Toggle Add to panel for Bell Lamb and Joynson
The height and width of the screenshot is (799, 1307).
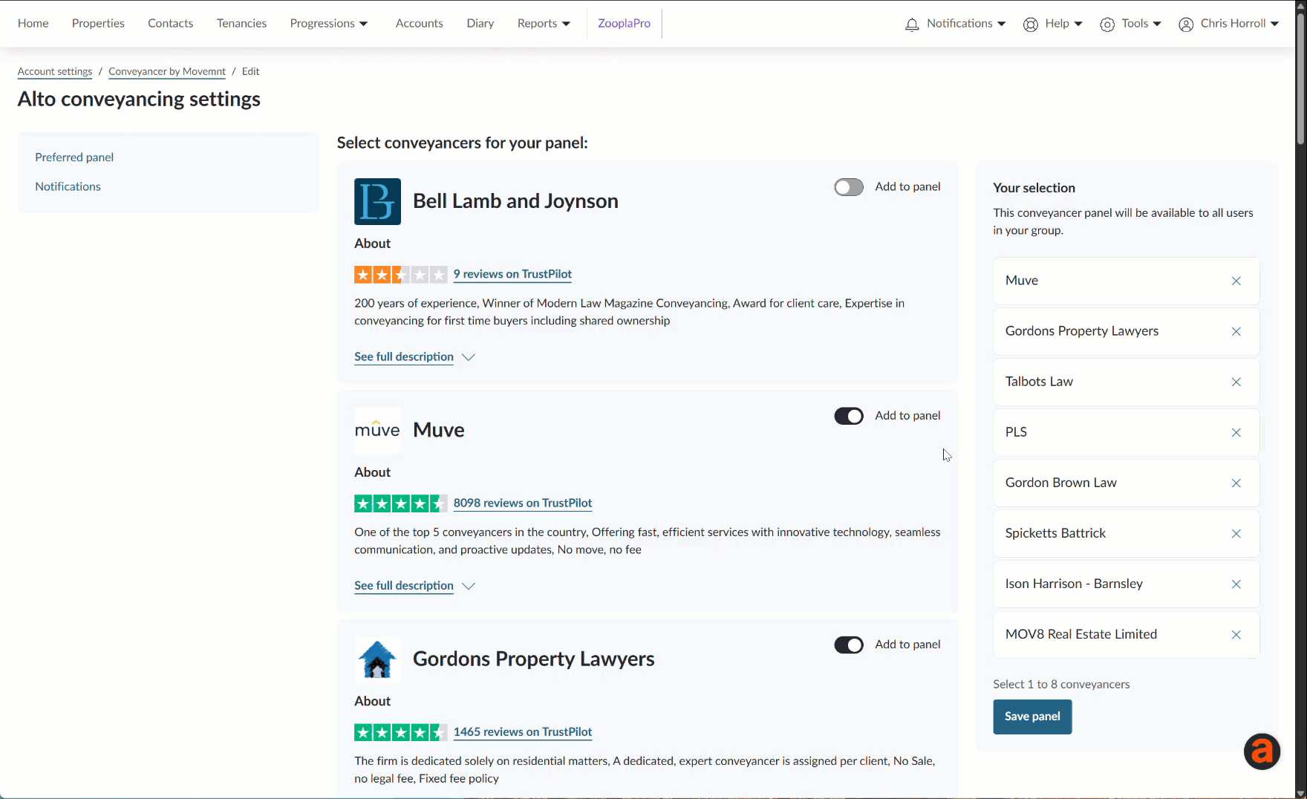[849, 187]
